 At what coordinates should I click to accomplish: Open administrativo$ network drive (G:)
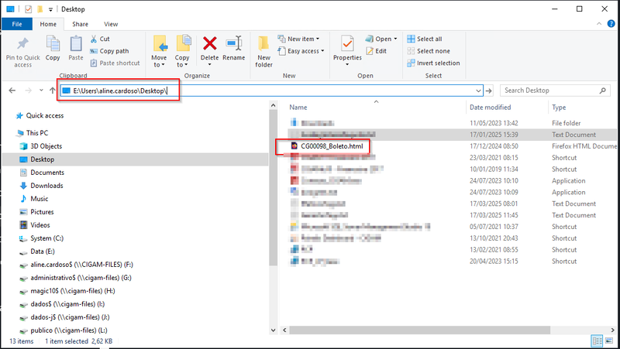[x=75, y=278]
